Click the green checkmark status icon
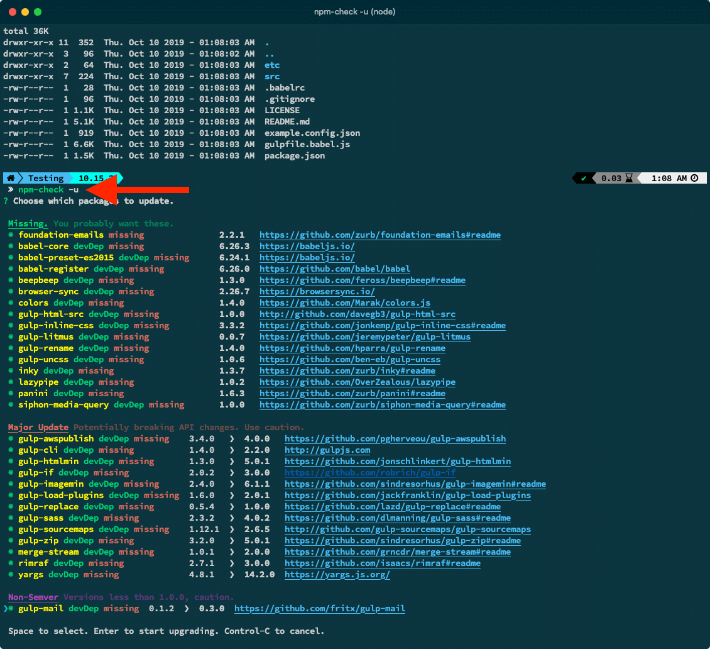The width and height of the screenshot is (710, 649). pyautogui.click(x=584, y=178)
